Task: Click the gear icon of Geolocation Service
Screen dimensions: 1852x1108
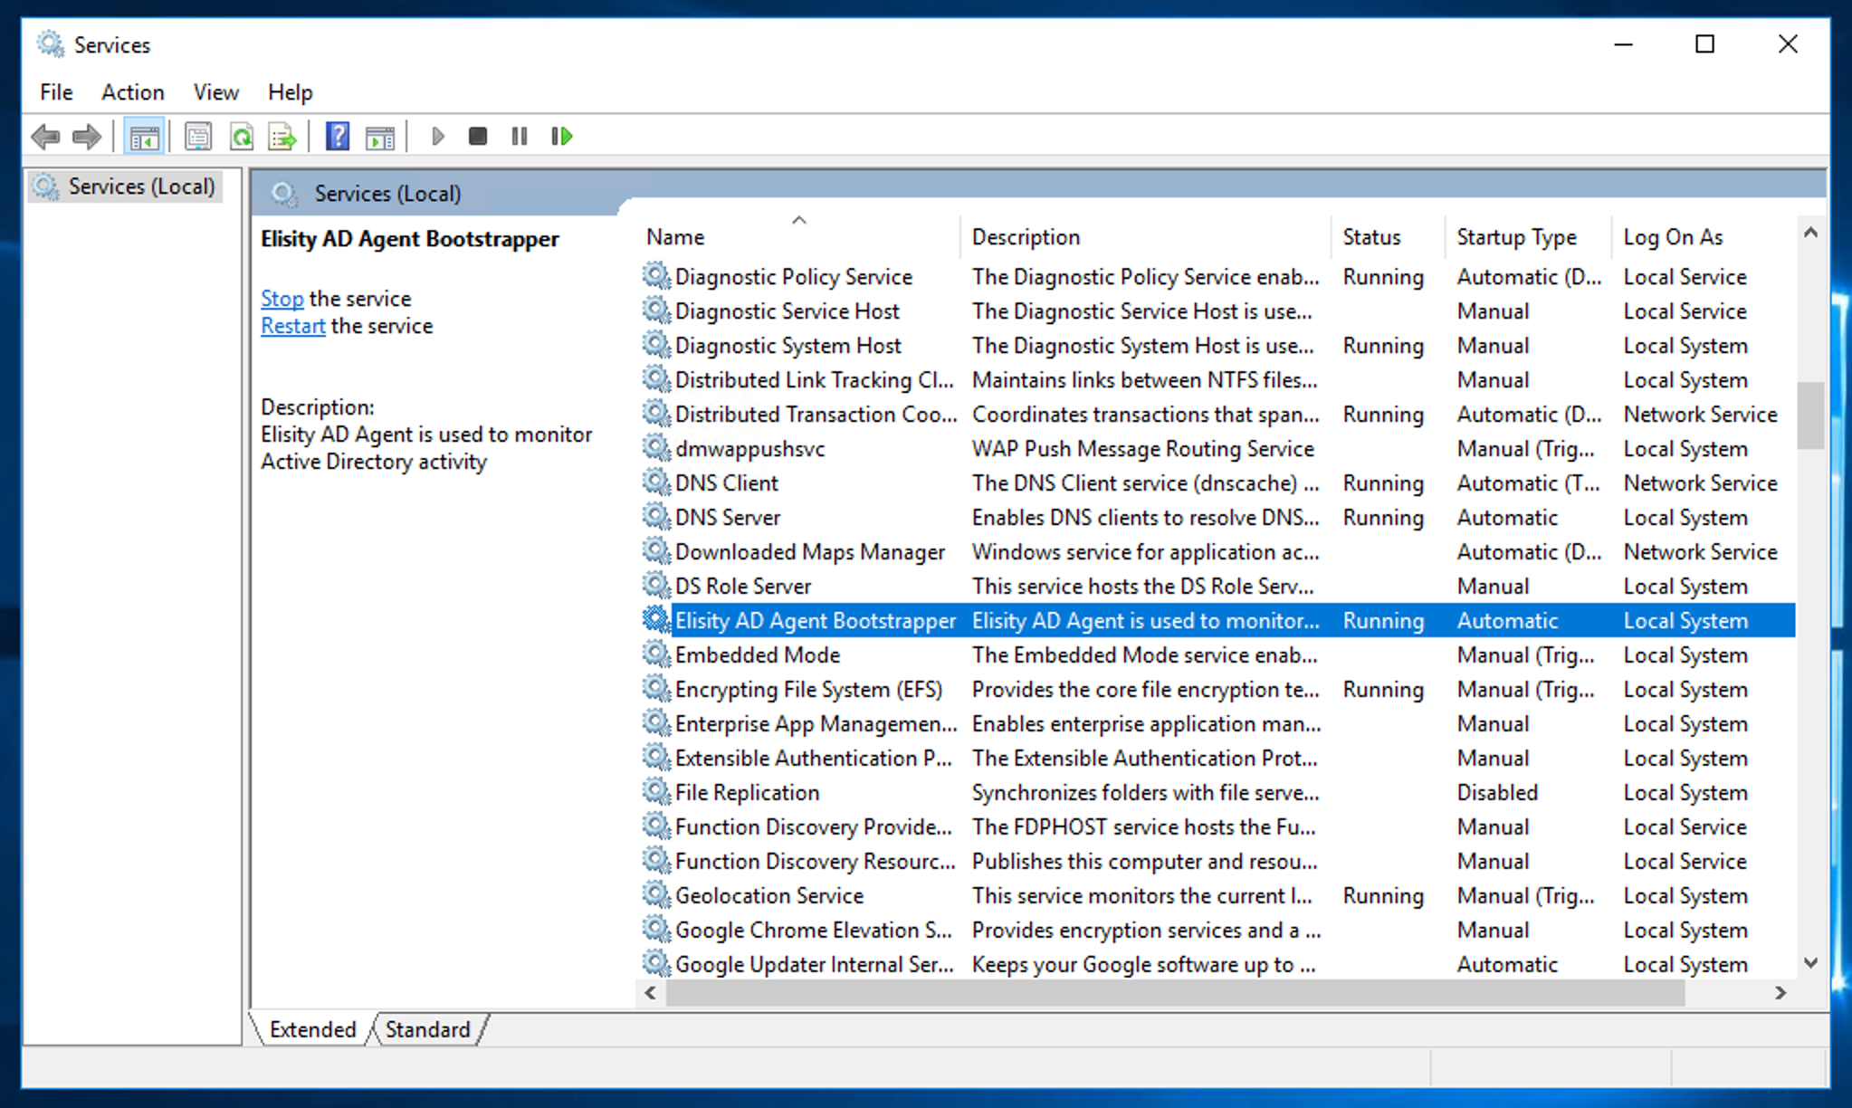Action: click(656, 895)
